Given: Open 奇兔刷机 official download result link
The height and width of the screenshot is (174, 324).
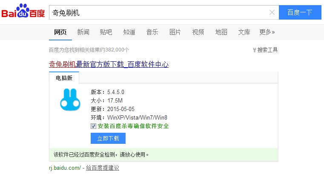Looking at the screenshot, I should (109, 65).
